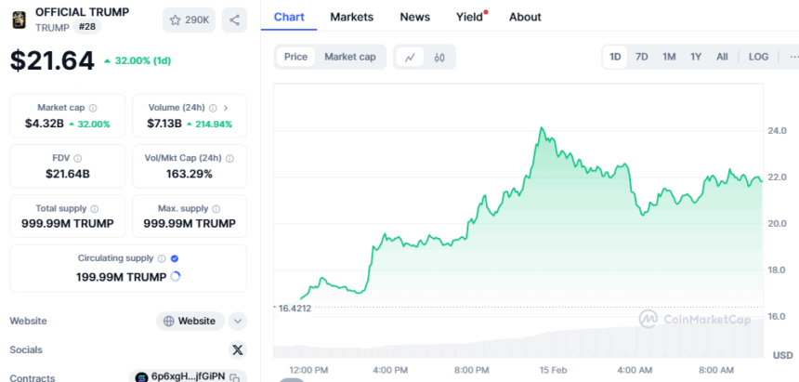Click the 16.4212 baseline price label
This screenshot has width=799, height=382.
[294, 308]
